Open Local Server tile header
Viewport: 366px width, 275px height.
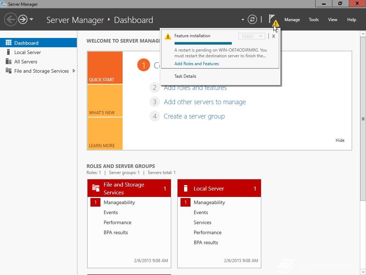click(x=219, y=188)
